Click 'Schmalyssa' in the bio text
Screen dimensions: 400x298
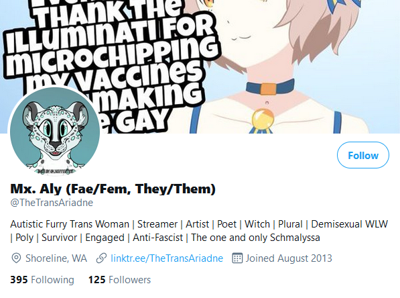[x=295, y=238]
